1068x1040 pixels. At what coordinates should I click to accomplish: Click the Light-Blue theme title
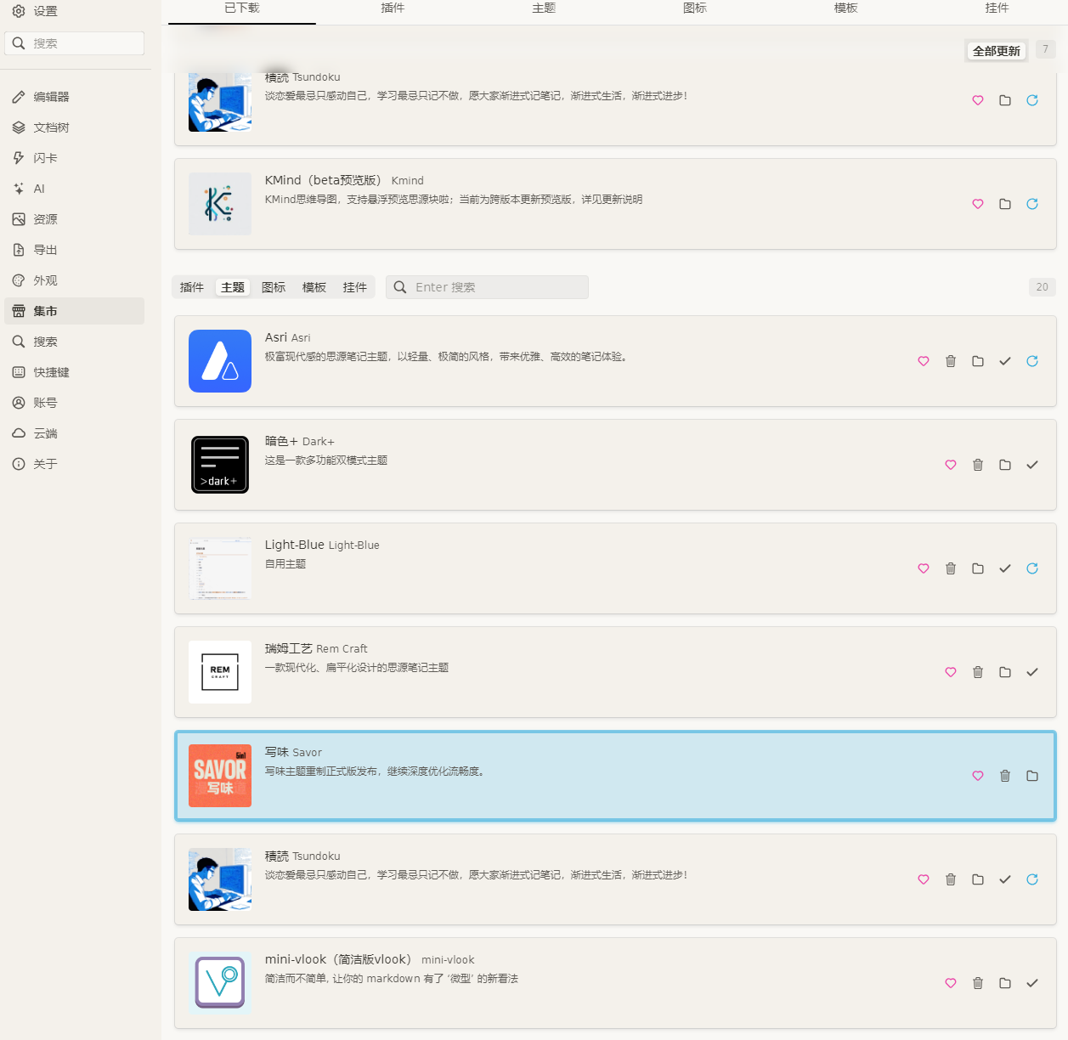322,545
